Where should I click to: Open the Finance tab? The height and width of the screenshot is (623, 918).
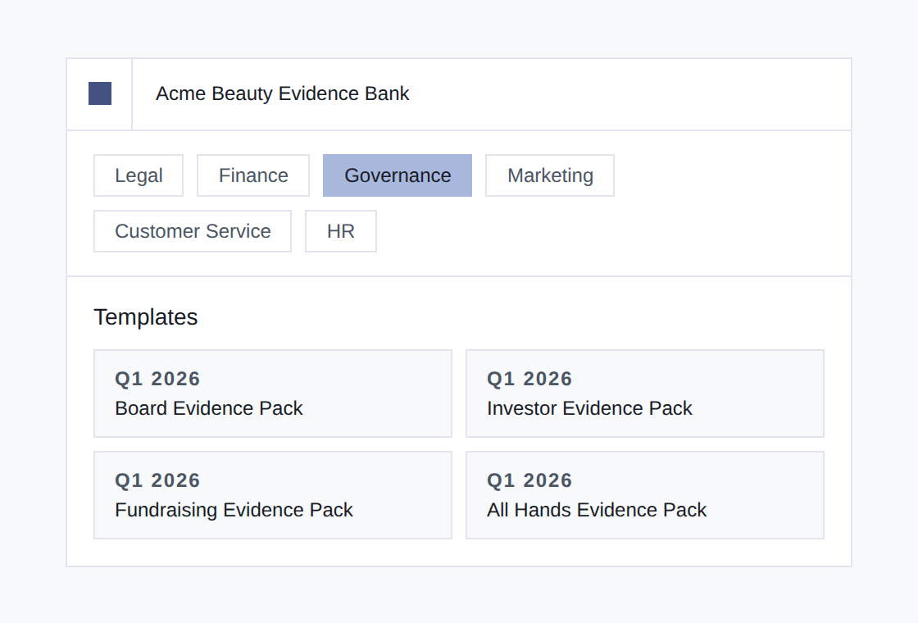click(253, 175)
